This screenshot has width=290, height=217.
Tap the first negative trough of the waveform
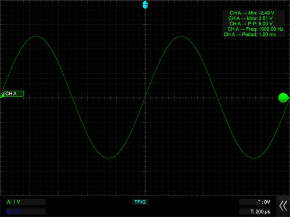click(109, 159)
